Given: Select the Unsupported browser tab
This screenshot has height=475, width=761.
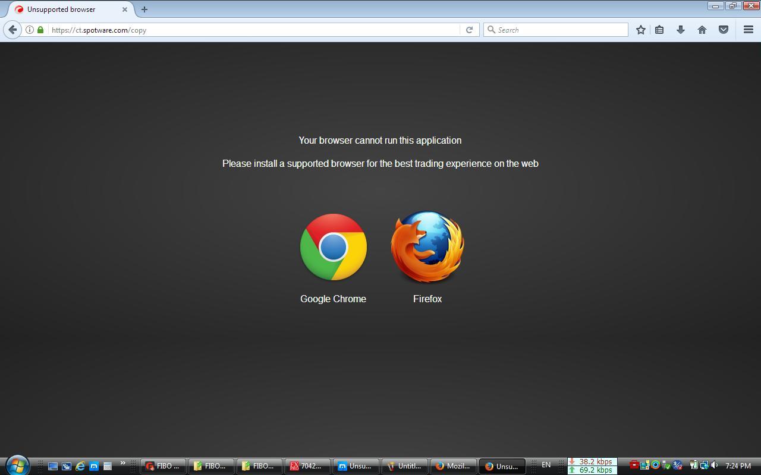Looking at the screenshot, I should (x=71, y=9).
